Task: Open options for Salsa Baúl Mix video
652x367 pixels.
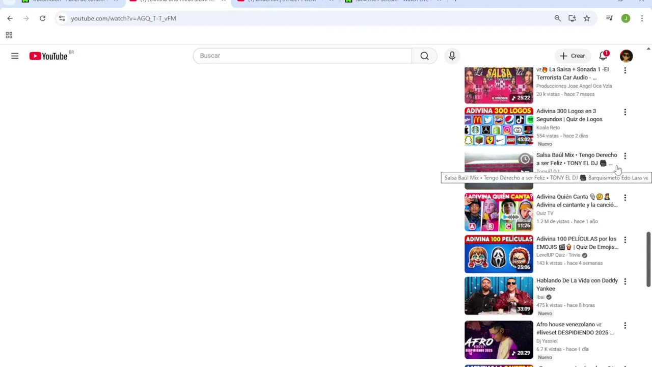Action: tap(625, 156)
